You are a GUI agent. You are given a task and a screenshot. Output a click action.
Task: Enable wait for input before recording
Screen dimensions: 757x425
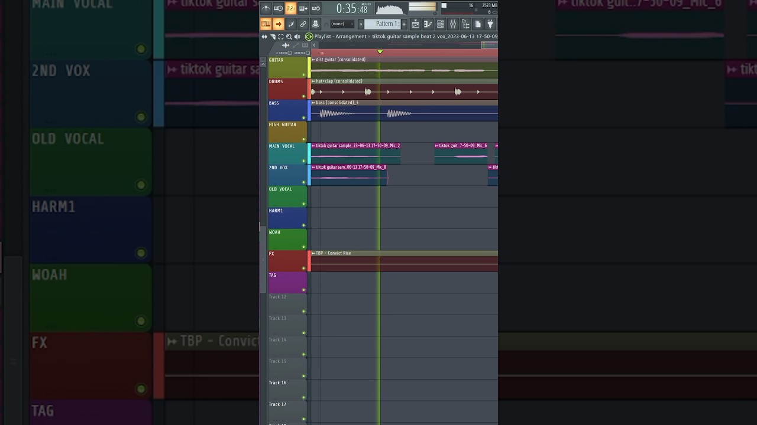278,8
